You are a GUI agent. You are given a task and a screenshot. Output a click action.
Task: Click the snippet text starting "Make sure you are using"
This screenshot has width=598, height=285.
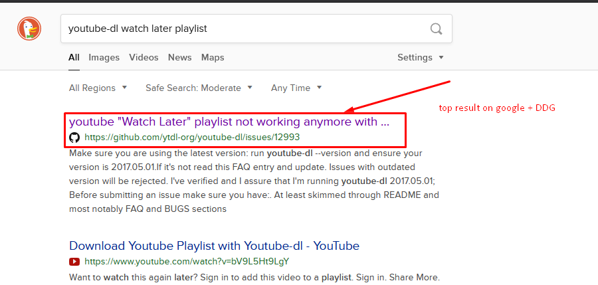point(254,181)
